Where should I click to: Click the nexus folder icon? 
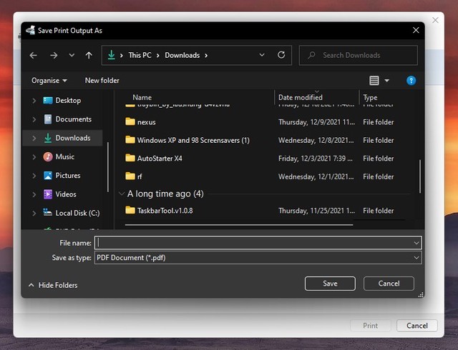(x=130, y=121)
